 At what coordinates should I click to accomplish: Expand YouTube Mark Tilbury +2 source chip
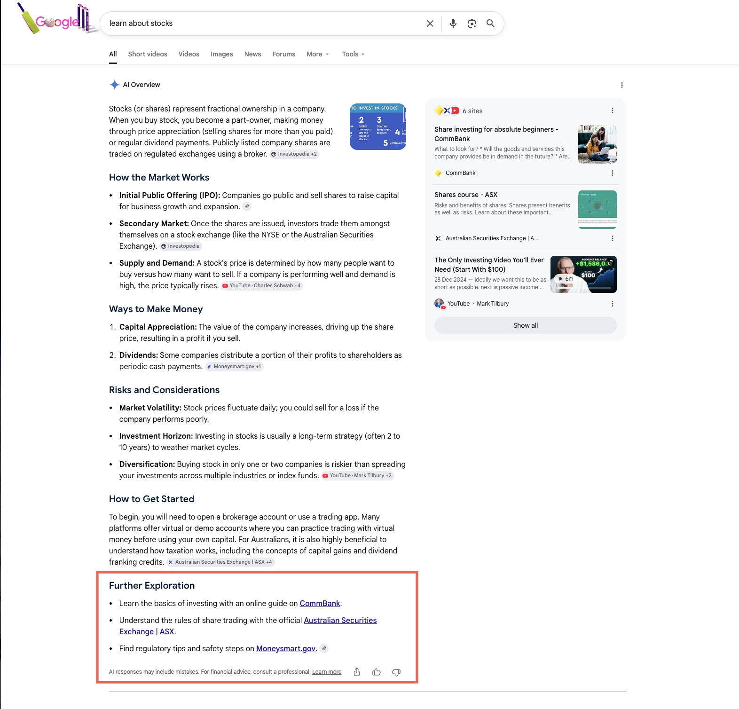[358, 475]
